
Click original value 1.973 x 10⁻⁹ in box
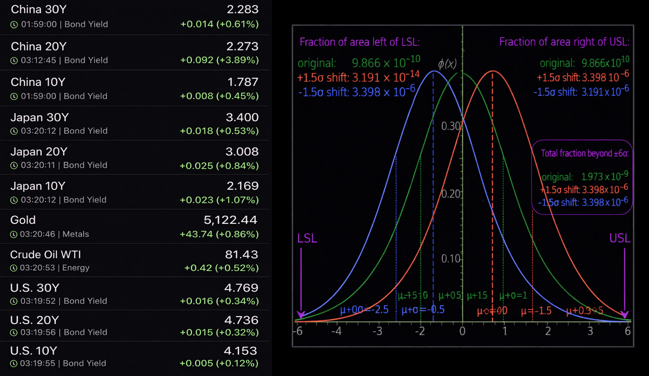605,176
